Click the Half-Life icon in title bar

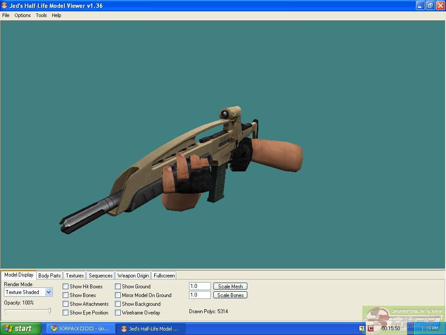4,6
